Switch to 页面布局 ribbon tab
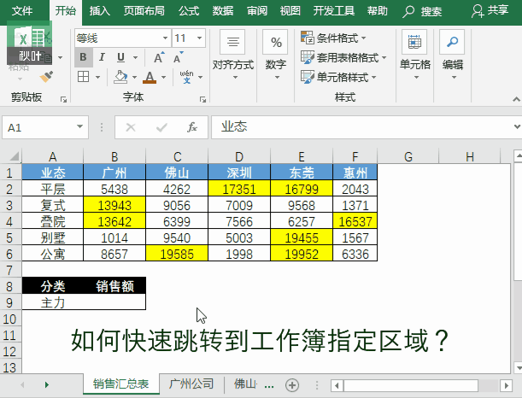This screenshot has height=398, width=522. click(144, 11)
